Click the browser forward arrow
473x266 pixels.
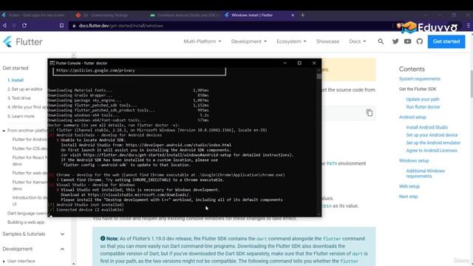(x=14, y=26)
